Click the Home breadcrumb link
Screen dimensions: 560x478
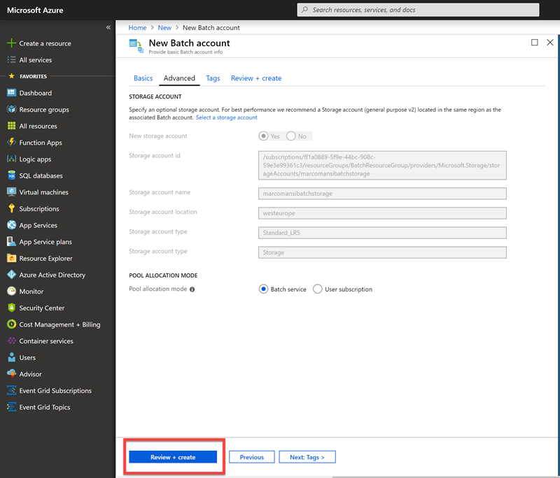tap(137, 28)
